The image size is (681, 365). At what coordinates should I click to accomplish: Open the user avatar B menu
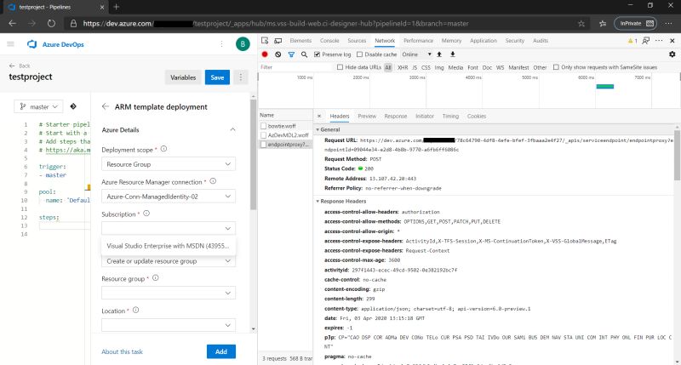coord(243,44)
